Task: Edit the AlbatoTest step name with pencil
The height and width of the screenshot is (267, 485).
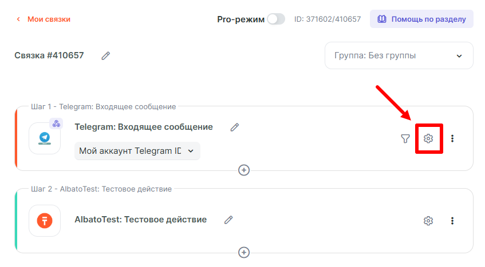Action: [228, 220]
